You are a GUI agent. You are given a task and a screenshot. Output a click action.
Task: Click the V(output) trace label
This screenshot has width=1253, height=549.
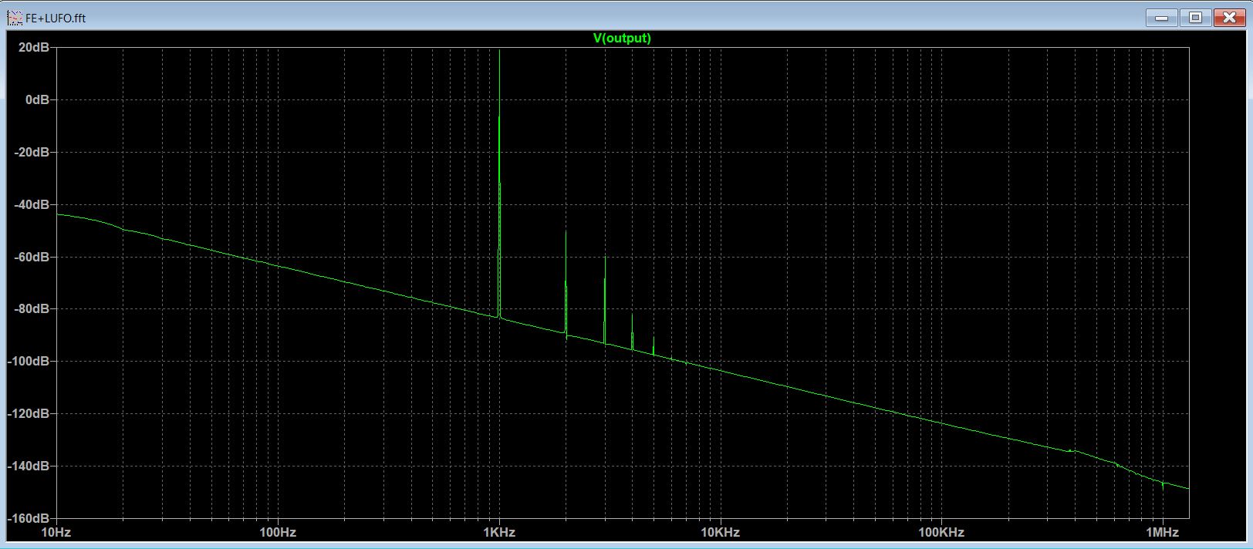click(x=622, y=38)
